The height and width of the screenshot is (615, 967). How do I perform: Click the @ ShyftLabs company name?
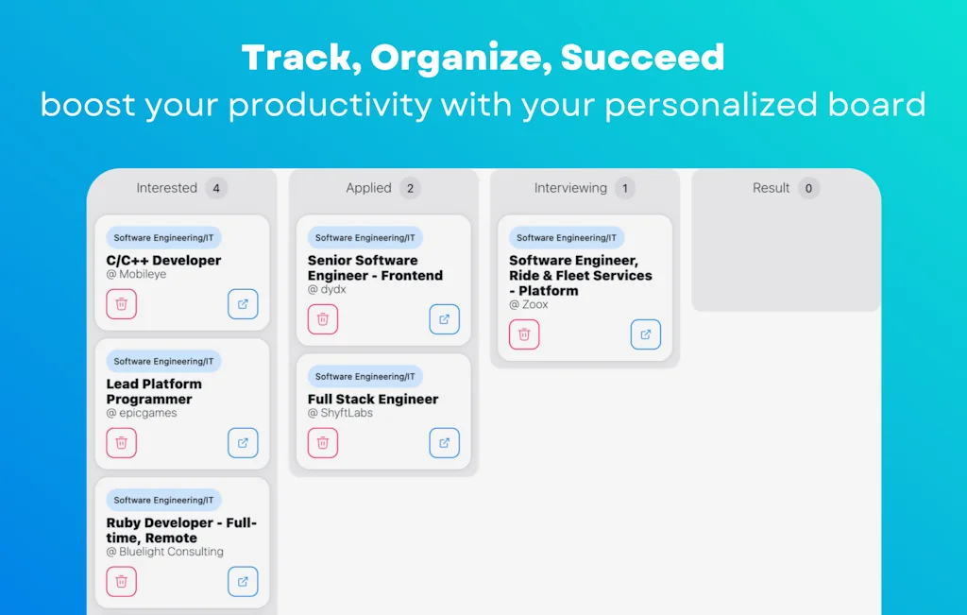pyautogui.click(x=340, y=412)
